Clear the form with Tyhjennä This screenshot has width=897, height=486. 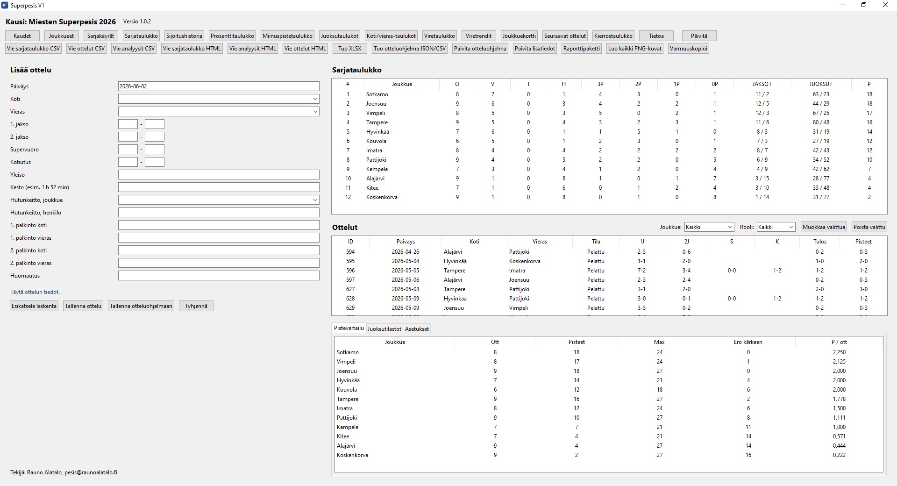196,306
